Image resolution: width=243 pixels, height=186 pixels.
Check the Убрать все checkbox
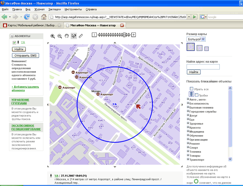pyautogui.click(x=192, y=88)
